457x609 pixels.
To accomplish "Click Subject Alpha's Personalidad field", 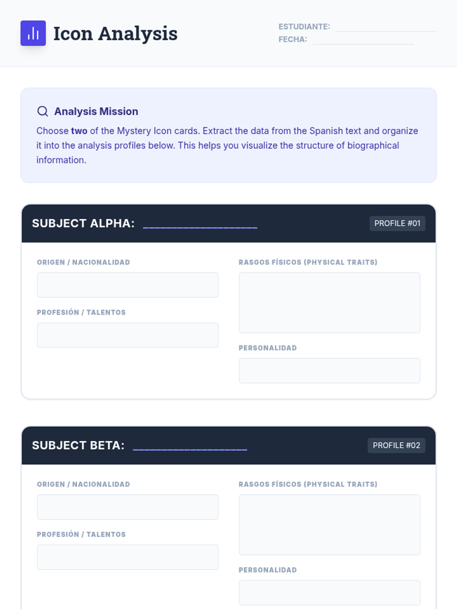I will pyautogui.click(x=329, y=370).
